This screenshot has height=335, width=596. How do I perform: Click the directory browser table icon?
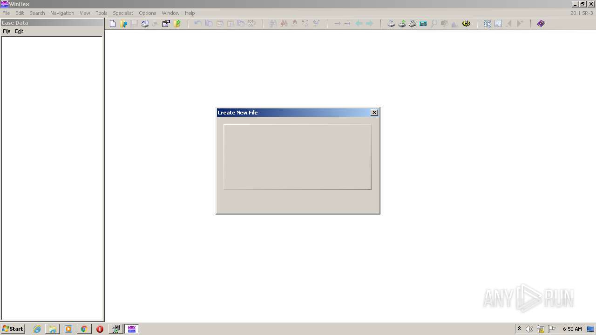pos(498,24)
